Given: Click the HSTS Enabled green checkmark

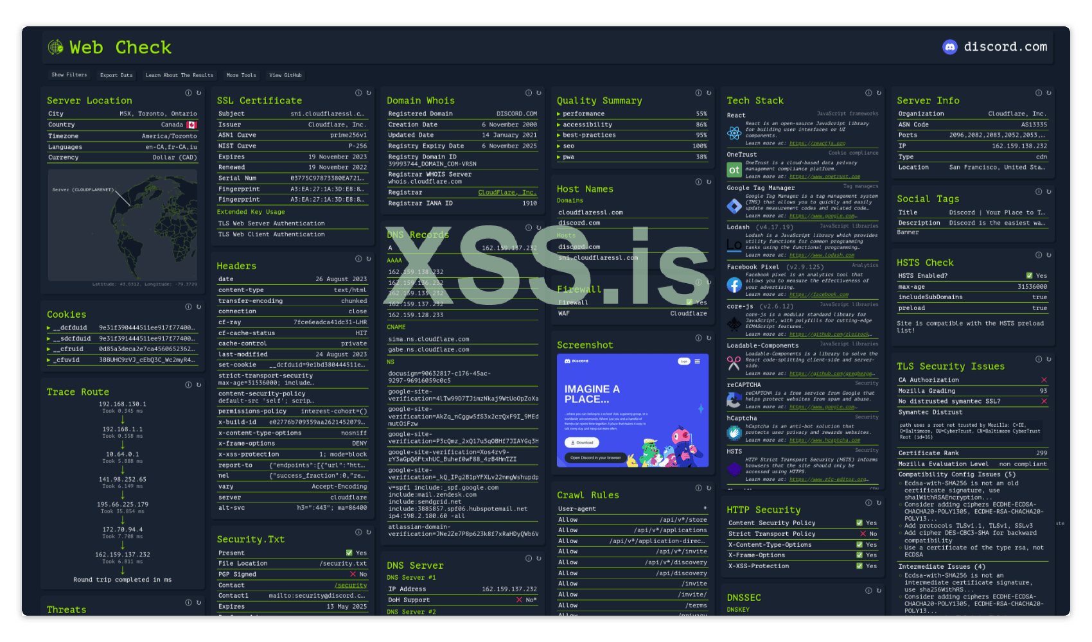Looking at the screenshot, I should coord(1030,276).
